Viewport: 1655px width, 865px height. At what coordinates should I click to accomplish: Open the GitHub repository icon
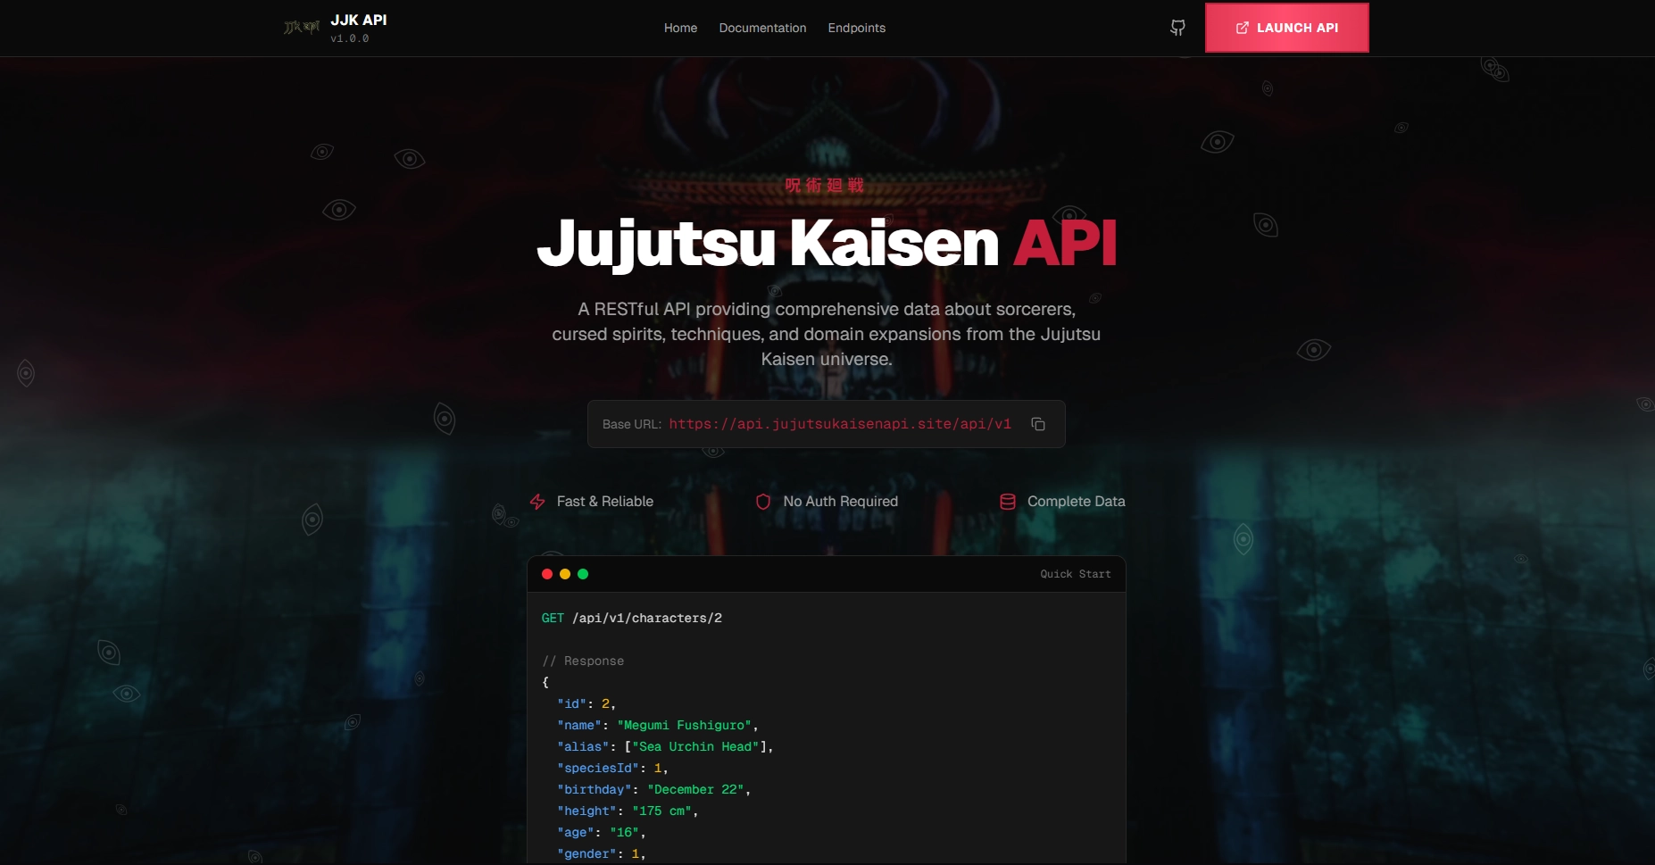(1177, 28)
